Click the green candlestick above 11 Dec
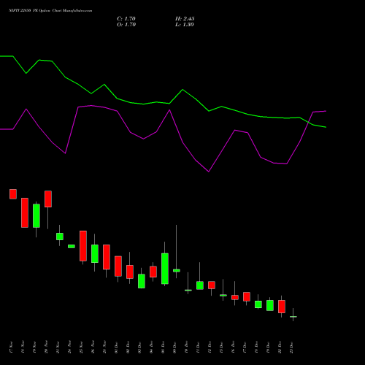 [200, 285]
